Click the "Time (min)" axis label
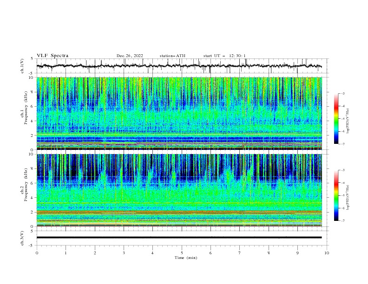The height and width of the screenshot is (284, 368). point(186,258)
